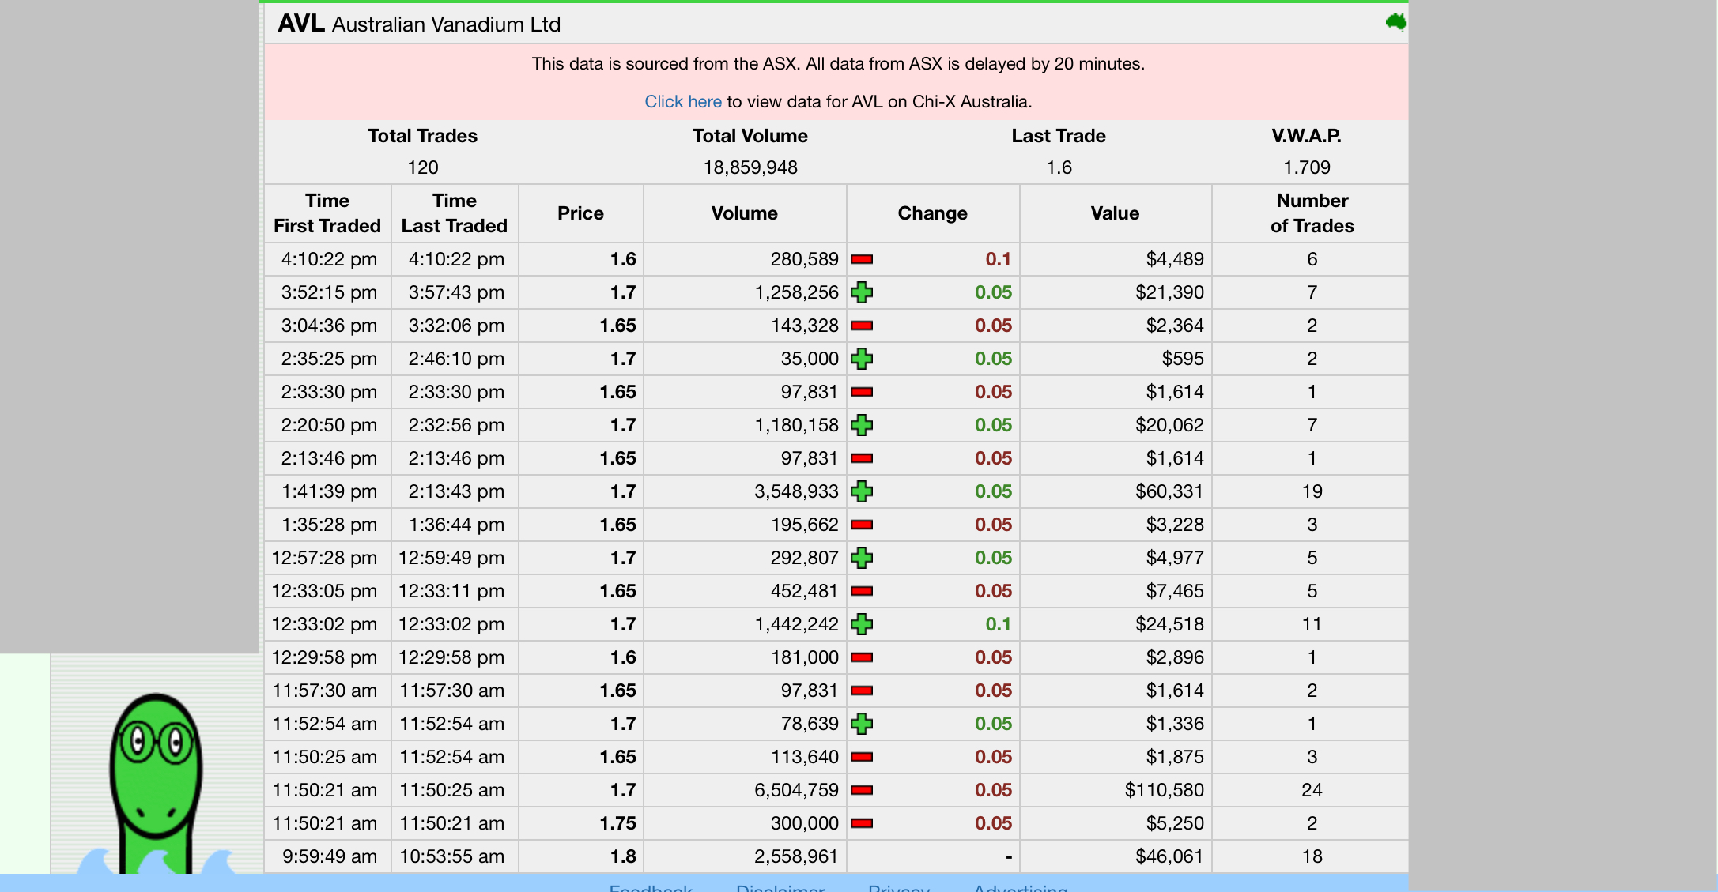Click the red minus icon in 11:57:30 am row

[862, 691]
